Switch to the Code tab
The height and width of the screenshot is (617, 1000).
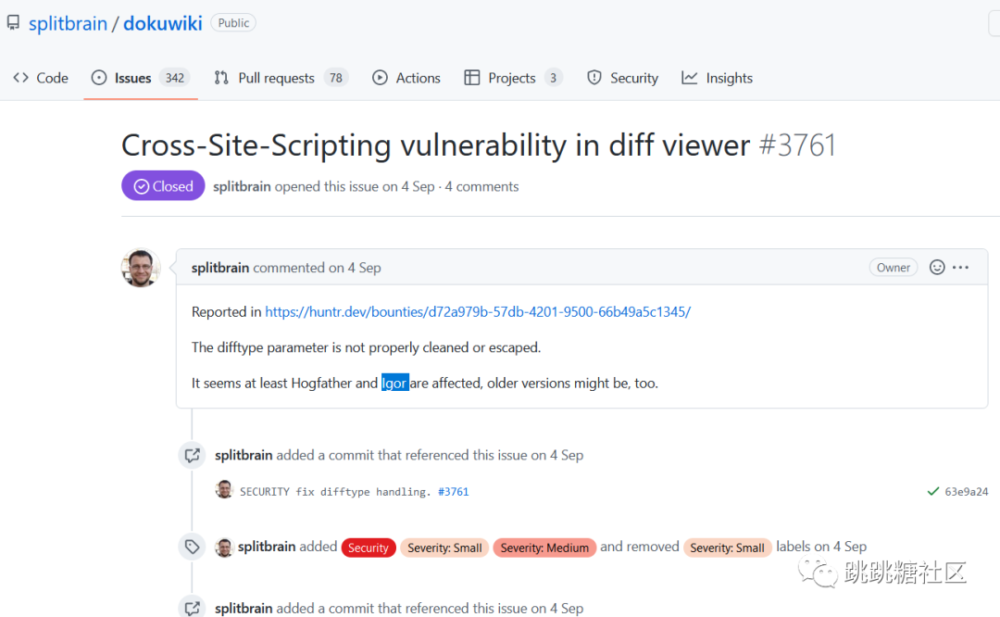[41, 78]
